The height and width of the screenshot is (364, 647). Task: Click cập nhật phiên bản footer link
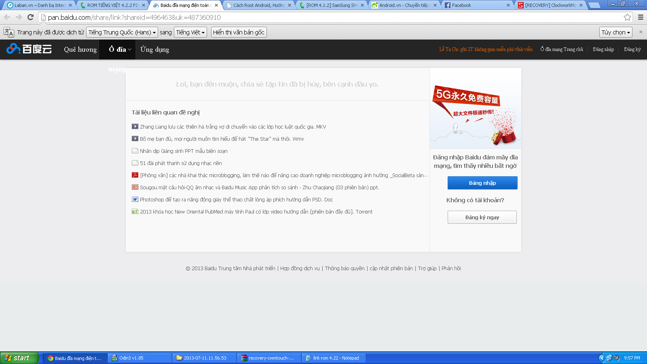coord(391,268)
